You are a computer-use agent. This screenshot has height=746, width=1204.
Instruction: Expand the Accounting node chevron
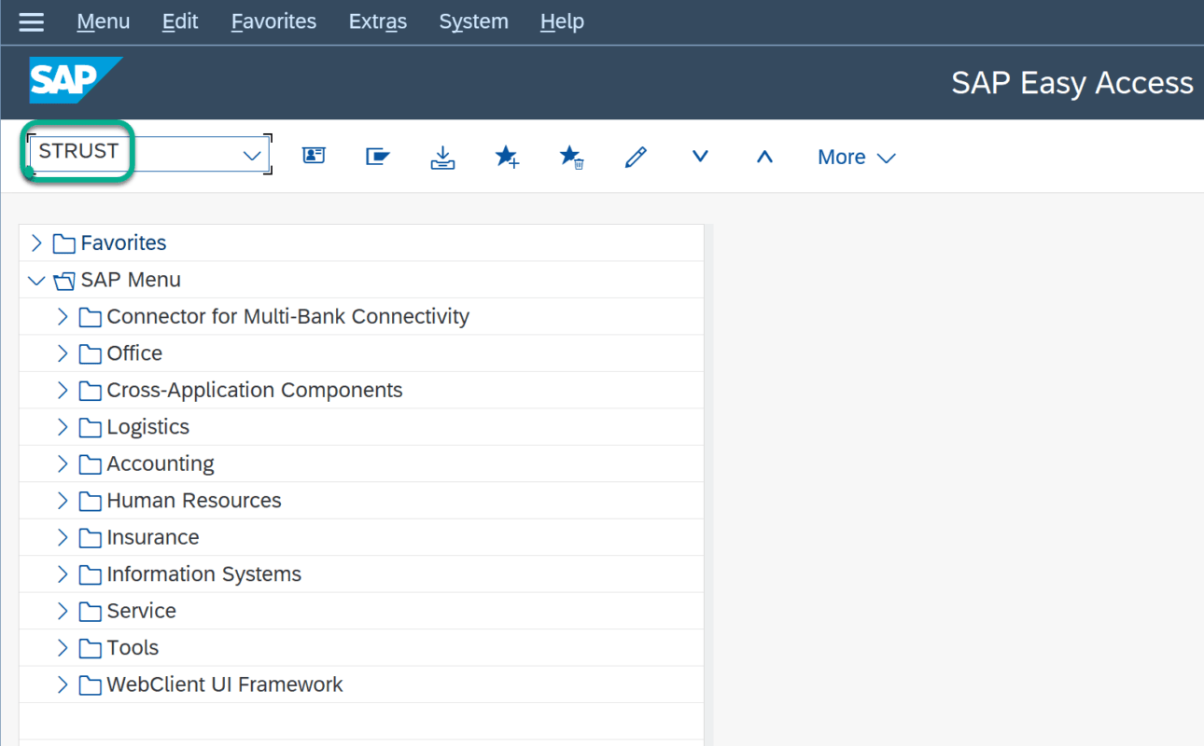pos(63,463)
